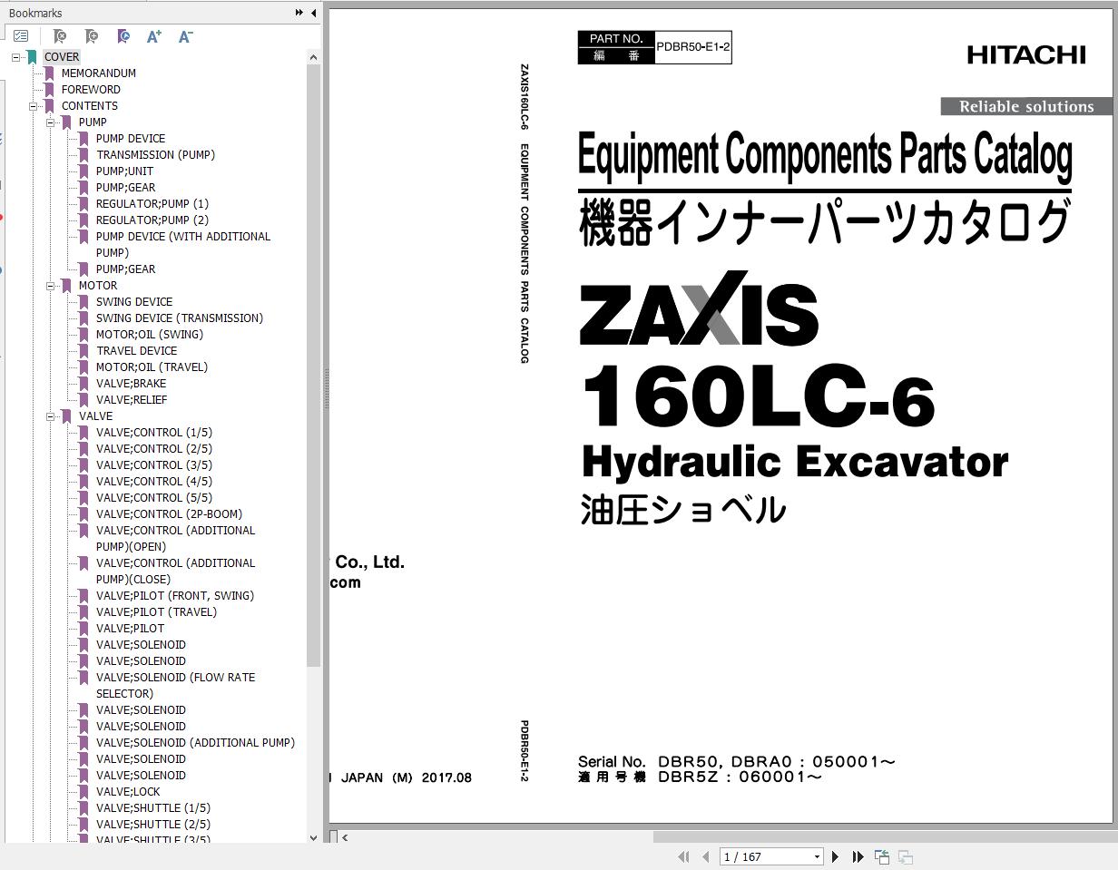This screenshot has height=870, width=1118.
Task: Enlarge bookmark font size with A+
Action: pos(154,36)
